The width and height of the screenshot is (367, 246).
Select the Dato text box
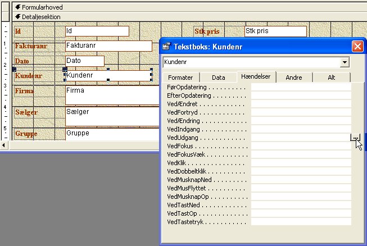[85, 61]
